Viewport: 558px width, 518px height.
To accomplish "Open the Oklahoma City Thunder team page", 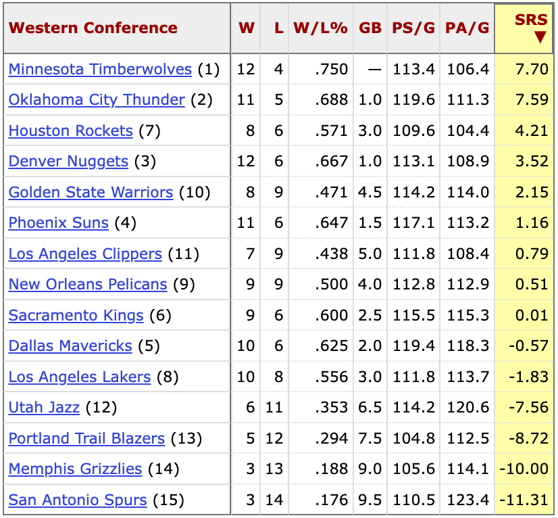I will (x=95, y=99).
